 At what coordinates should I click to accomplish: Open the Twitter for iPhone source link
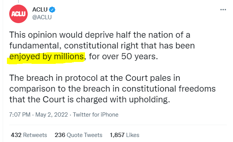coord(96,115)
